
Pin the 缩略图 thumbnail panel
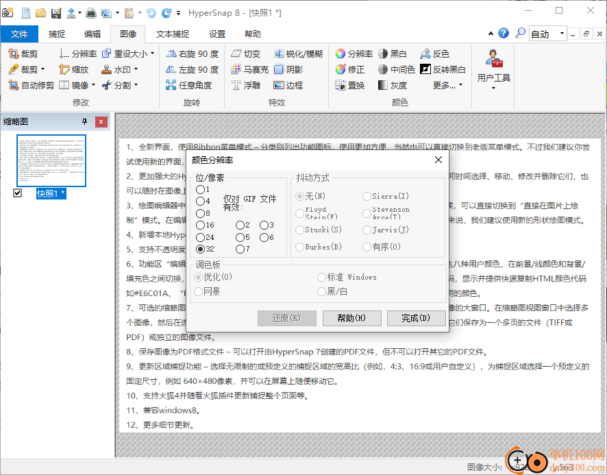click(x=85, y=121)
